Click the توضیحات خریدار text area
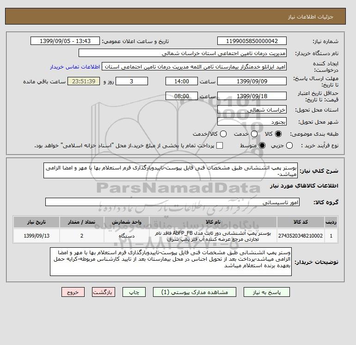The width and height of the screenshot is (356, 345). [x=171, y=262]
